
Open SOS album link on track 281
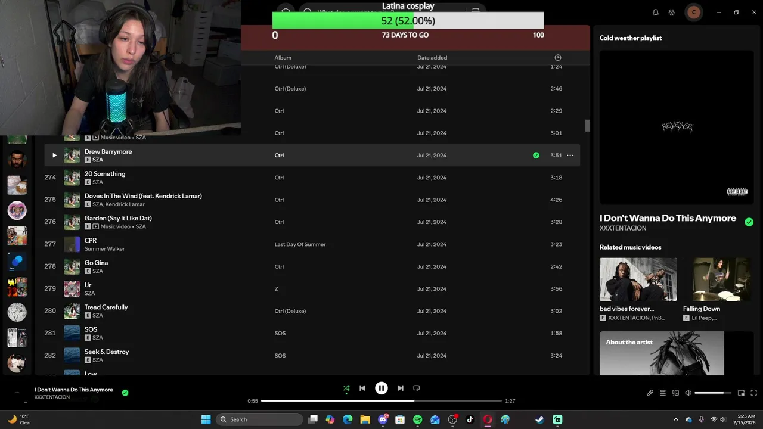[x=280, y=334]
